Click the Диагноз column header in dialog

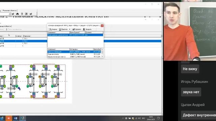pyautogui.click(x=94, y=33)
